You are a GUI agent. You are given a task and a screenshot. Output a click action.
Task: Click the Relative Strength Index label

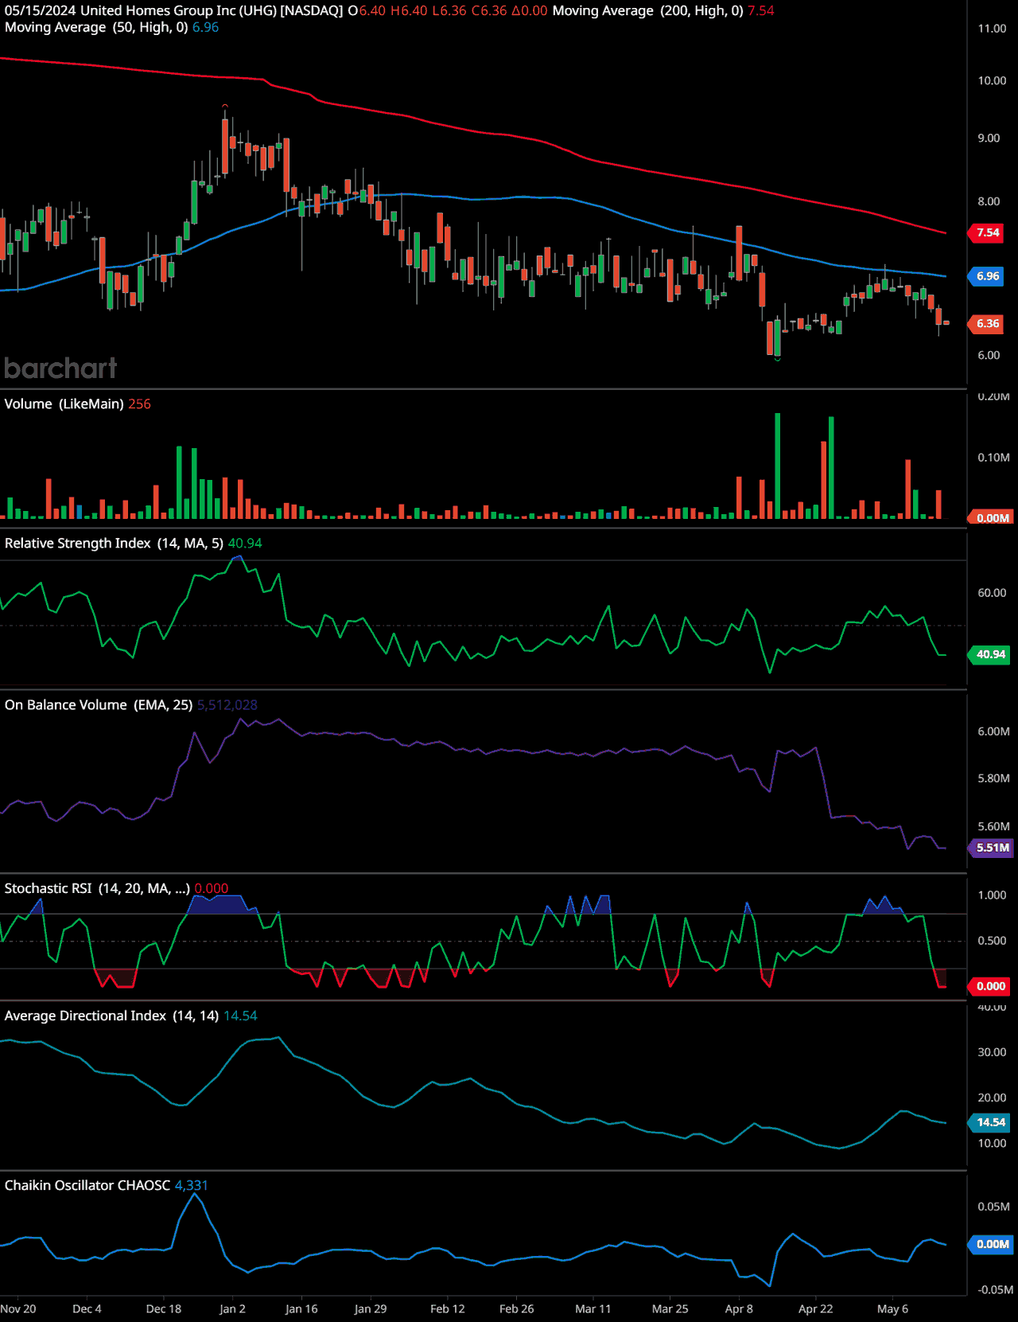(114, 544)
